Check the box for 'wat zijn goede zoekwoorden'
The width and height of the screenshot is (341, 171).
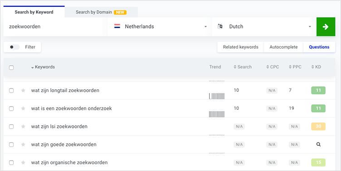pyautogui.click(x=11, y=145)
